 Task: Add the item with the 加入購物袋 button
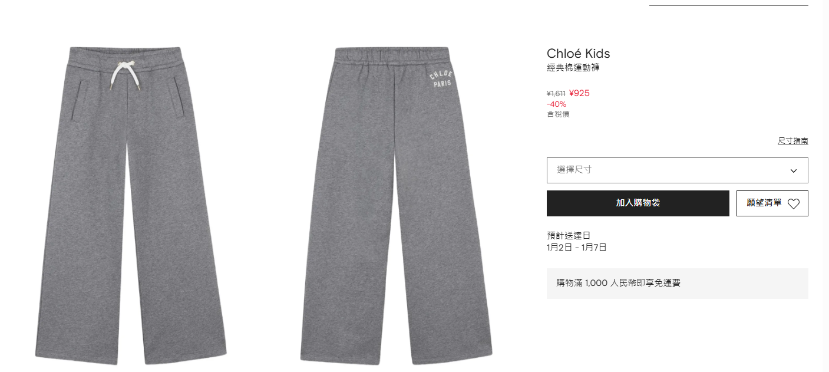point(638,203)
